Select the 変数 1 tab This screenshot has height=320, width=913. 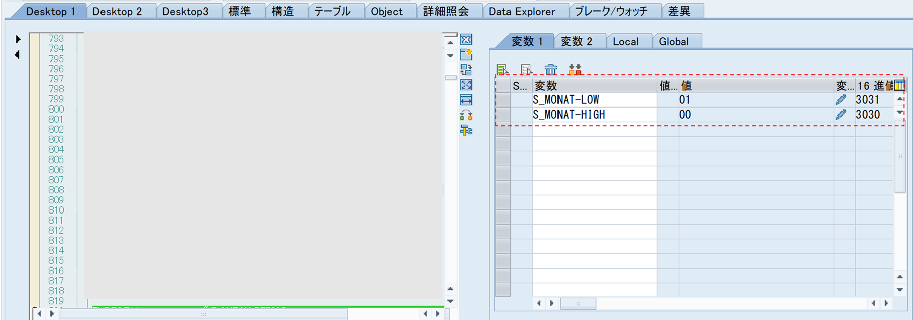pos(527,41)
